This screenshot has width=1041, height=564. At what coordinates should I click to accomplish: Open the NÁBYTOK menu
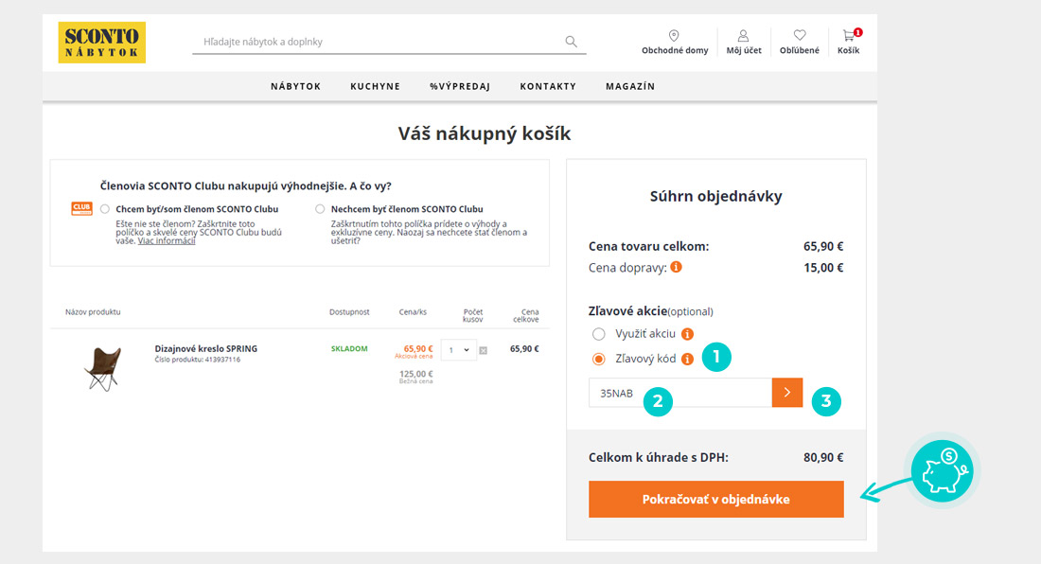[295, 86]
